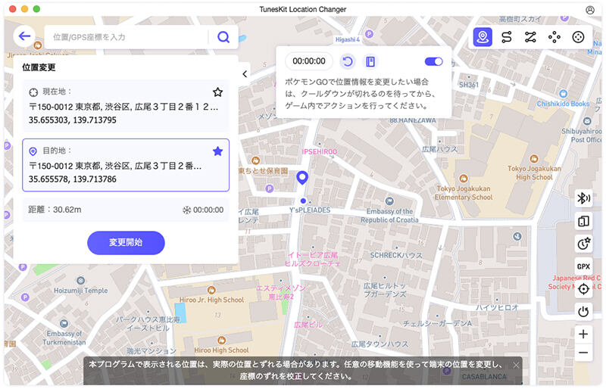606x389 pixels.
Task: Select the current location (現在地) card
Action: (126, 106)
